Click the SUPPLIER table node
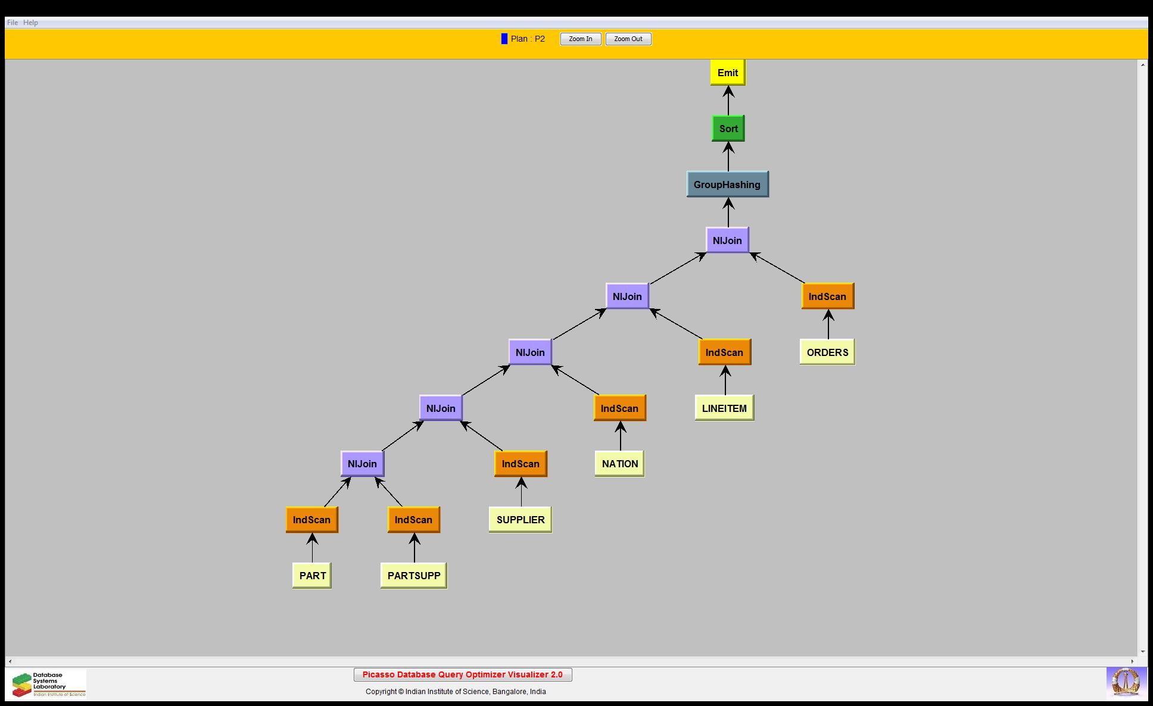This screenshot has height=706, width=1153. (520, 520)
